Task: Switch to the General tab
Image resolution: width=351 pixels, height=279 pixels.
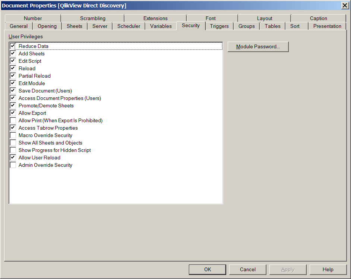Action: [x=19, y=26]
